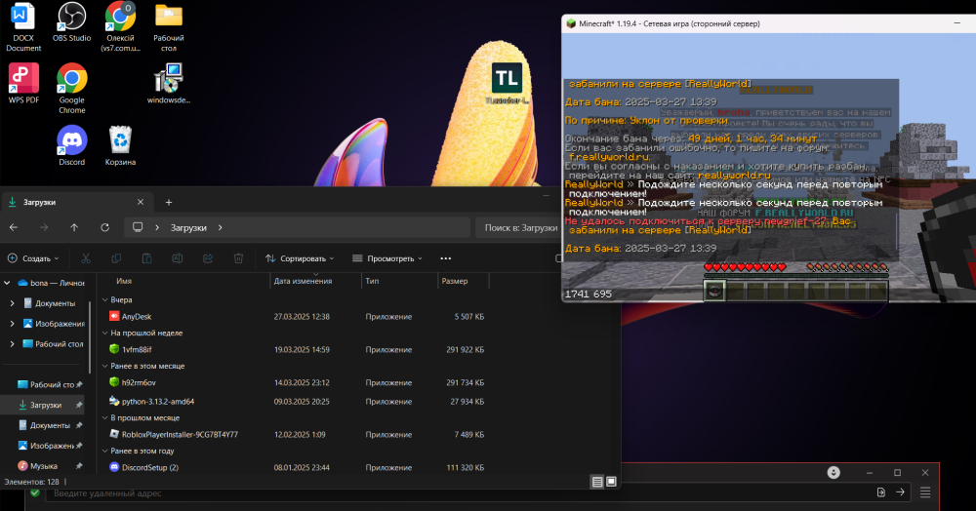Refresh the Загрузки folder view
Viewport: 976px width, 511px height.
[104, 227]
